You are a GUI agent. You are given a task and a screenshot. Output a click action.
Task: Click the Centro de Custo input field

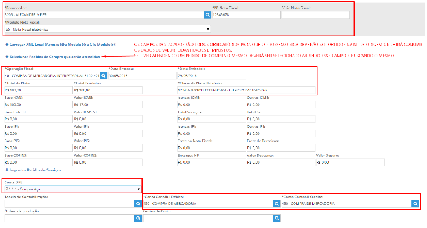click(208, 218)
